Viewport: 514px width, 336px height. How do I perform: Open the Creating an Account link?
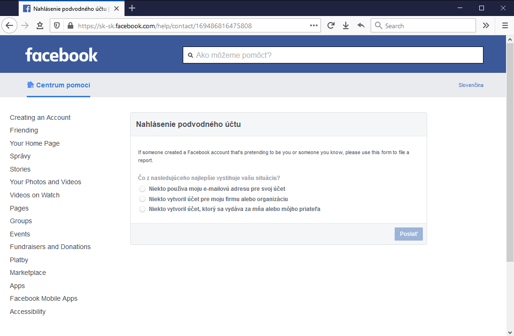tap(40, 117)
